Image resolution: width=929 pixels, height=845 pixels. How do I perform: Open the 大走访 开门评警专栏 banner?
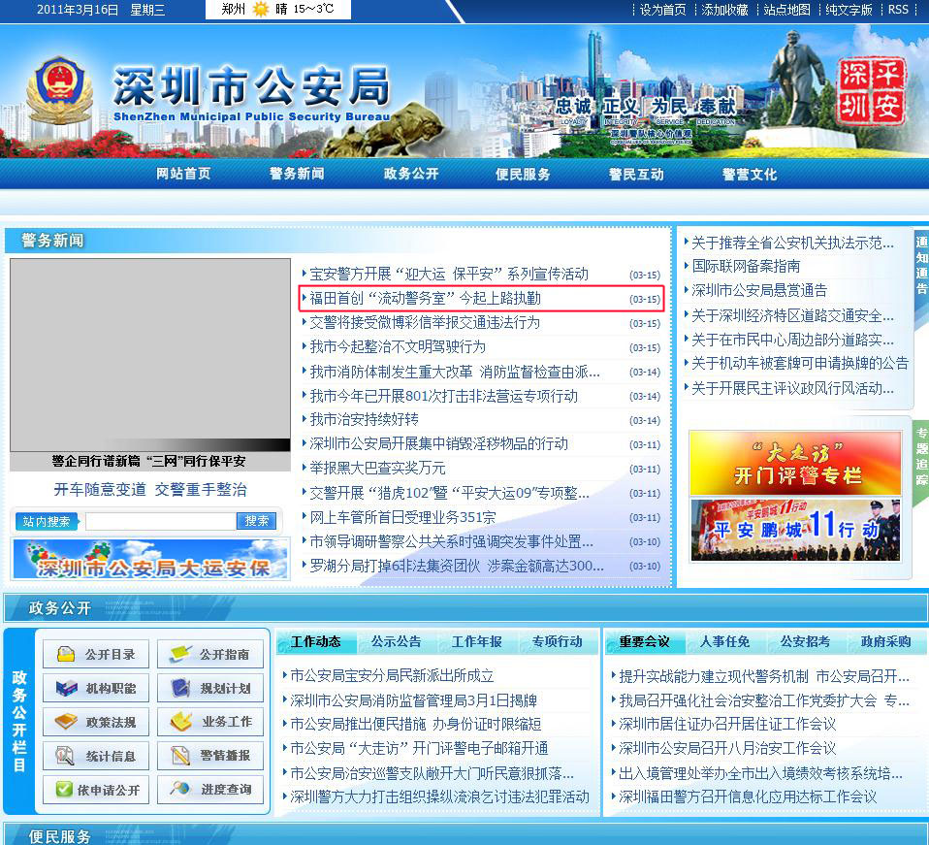pos(794,463)
